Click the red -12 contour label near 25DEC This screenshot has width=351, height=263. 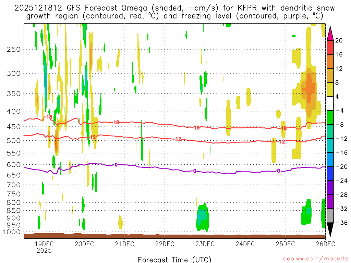[280, 141]
